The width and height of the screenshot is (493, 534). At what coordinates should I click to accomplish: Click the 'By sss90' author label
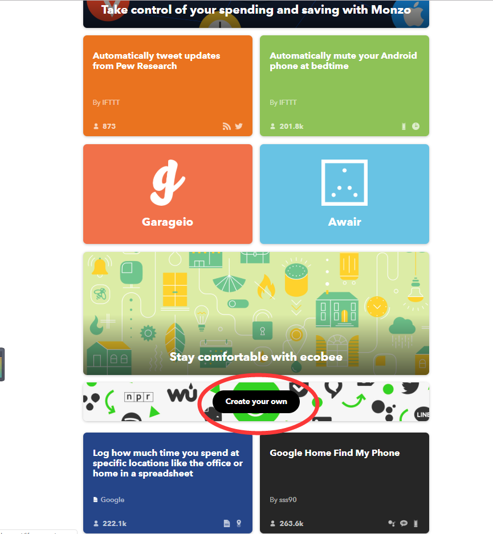(283, 500)
